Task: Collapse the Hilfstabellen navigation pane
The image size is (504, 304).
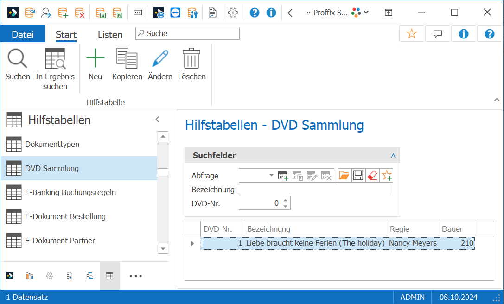Action: point(158,120)
